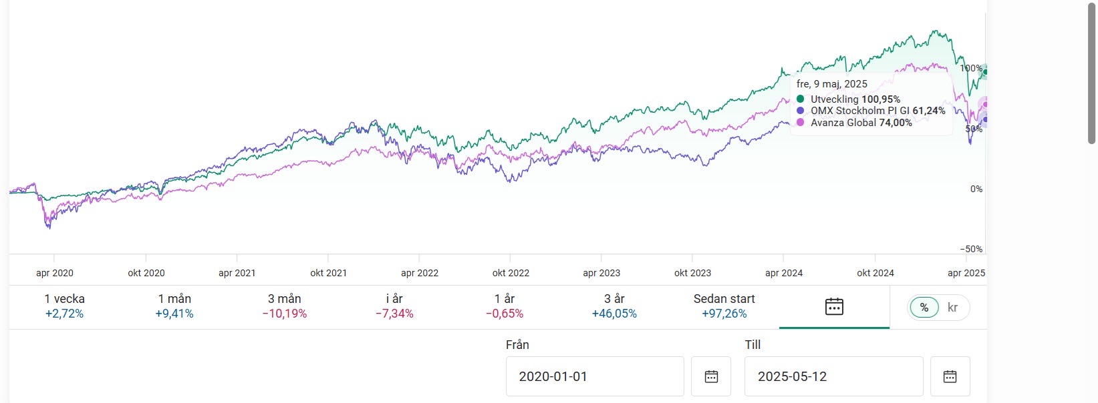The width and height of the screenshot is (1098, 403).
Task: Switch chart display to percent
Action: [924, 308]
